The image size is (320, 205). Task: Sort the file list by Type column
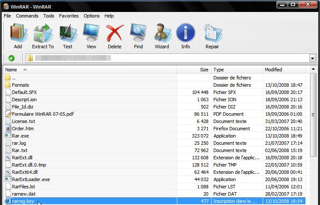(237, 70)
